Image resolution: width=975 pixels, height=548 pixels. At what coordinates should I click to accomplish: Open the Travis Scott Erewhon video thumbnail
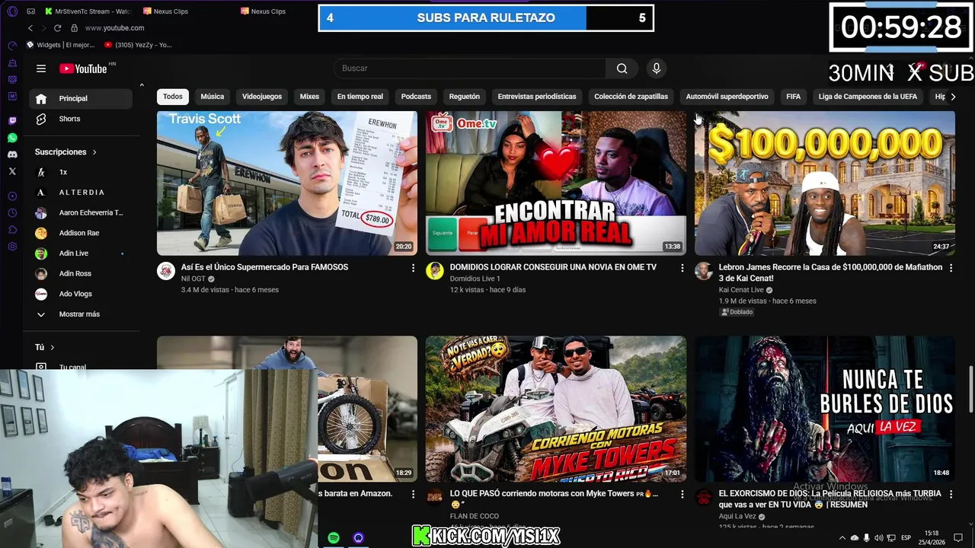[287, 183]
